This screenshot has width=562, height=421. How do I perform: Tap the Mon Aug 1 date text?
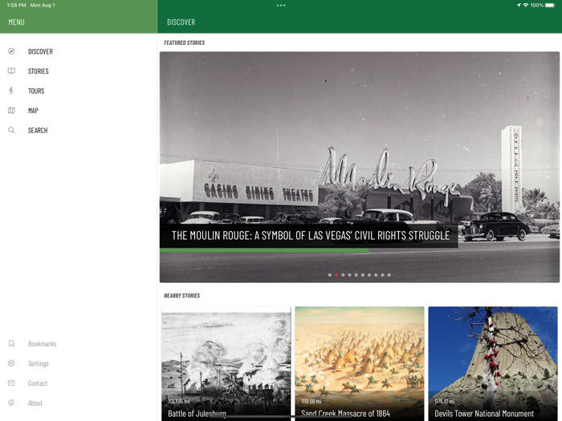point(43,5)
